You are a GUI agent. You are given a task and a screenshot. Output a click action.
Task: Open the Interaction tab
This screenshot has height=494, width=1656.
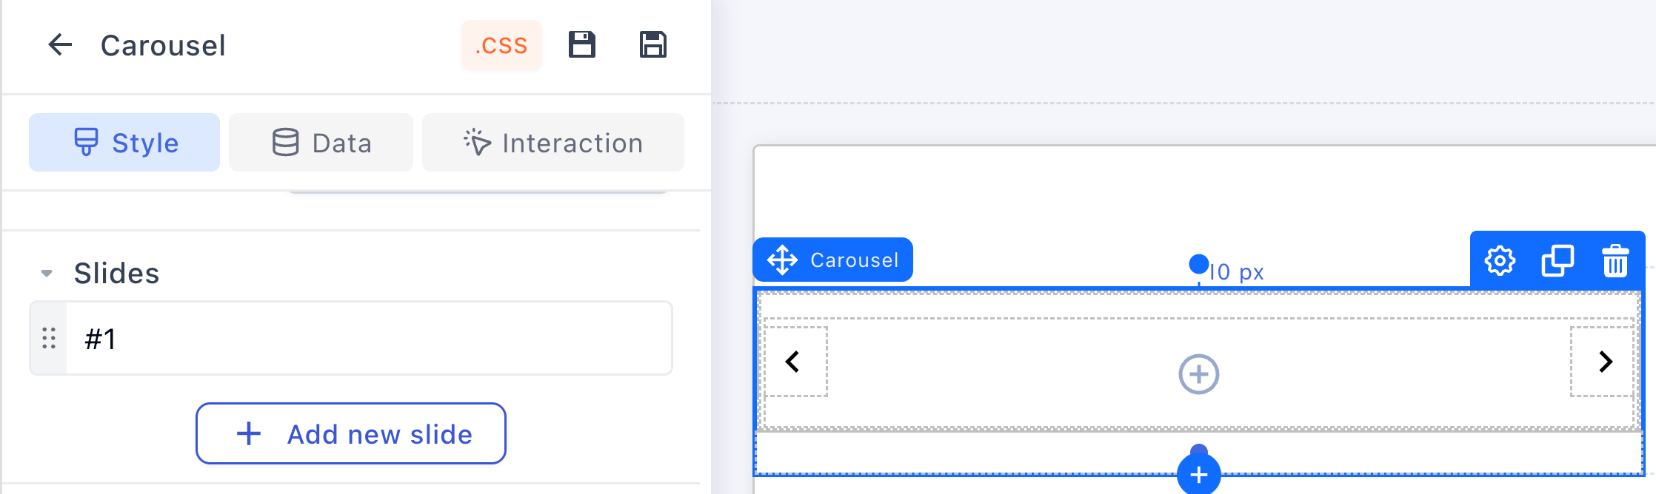552,143
